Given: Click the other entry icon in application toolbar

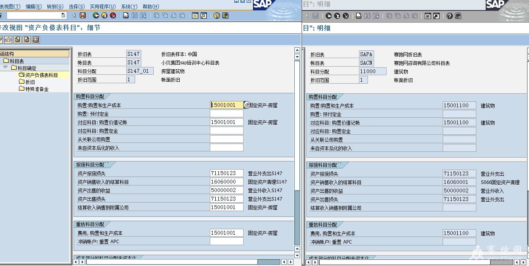Looking at the screenshot, I should pyautogui.click(x=36, y=40).
